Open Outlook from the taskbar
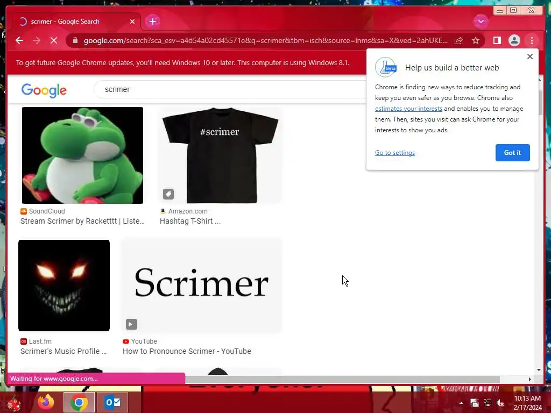The height and width of the screenshot is (413, 551). pyautogui.click(x=112, y=402)
